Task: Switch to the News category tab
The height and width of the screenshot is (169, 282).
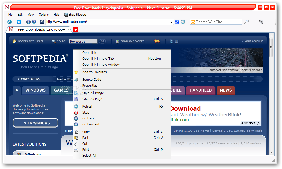Action: click(226, 90)
